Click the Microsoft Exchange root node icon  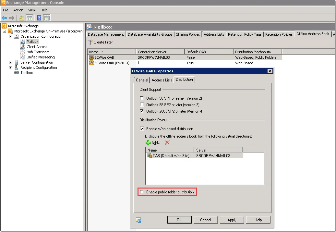[x=4, y=26]
